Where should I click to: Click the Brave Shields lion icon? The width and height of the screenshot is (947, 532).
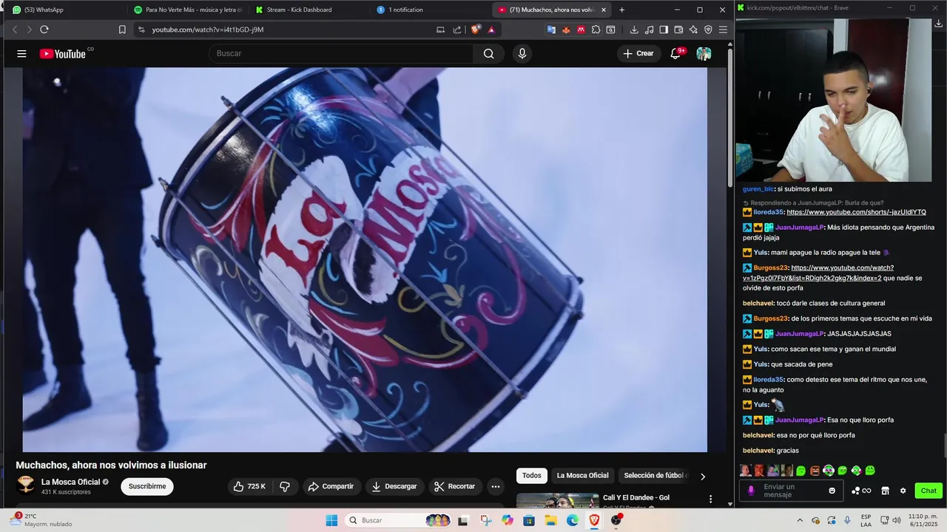click(476, 30)
